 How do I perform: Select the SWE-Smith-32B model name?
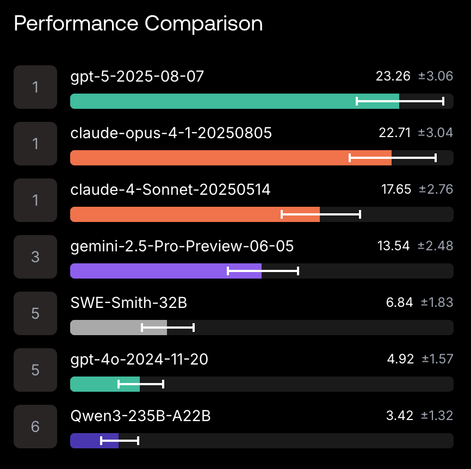(129, 303)
